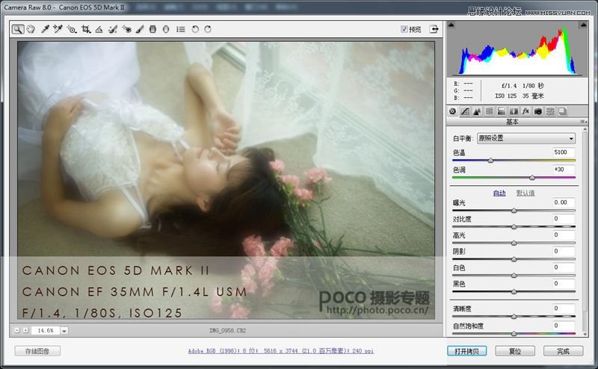Click the 曝光 exposure slider handle

[x=514, y=211]
